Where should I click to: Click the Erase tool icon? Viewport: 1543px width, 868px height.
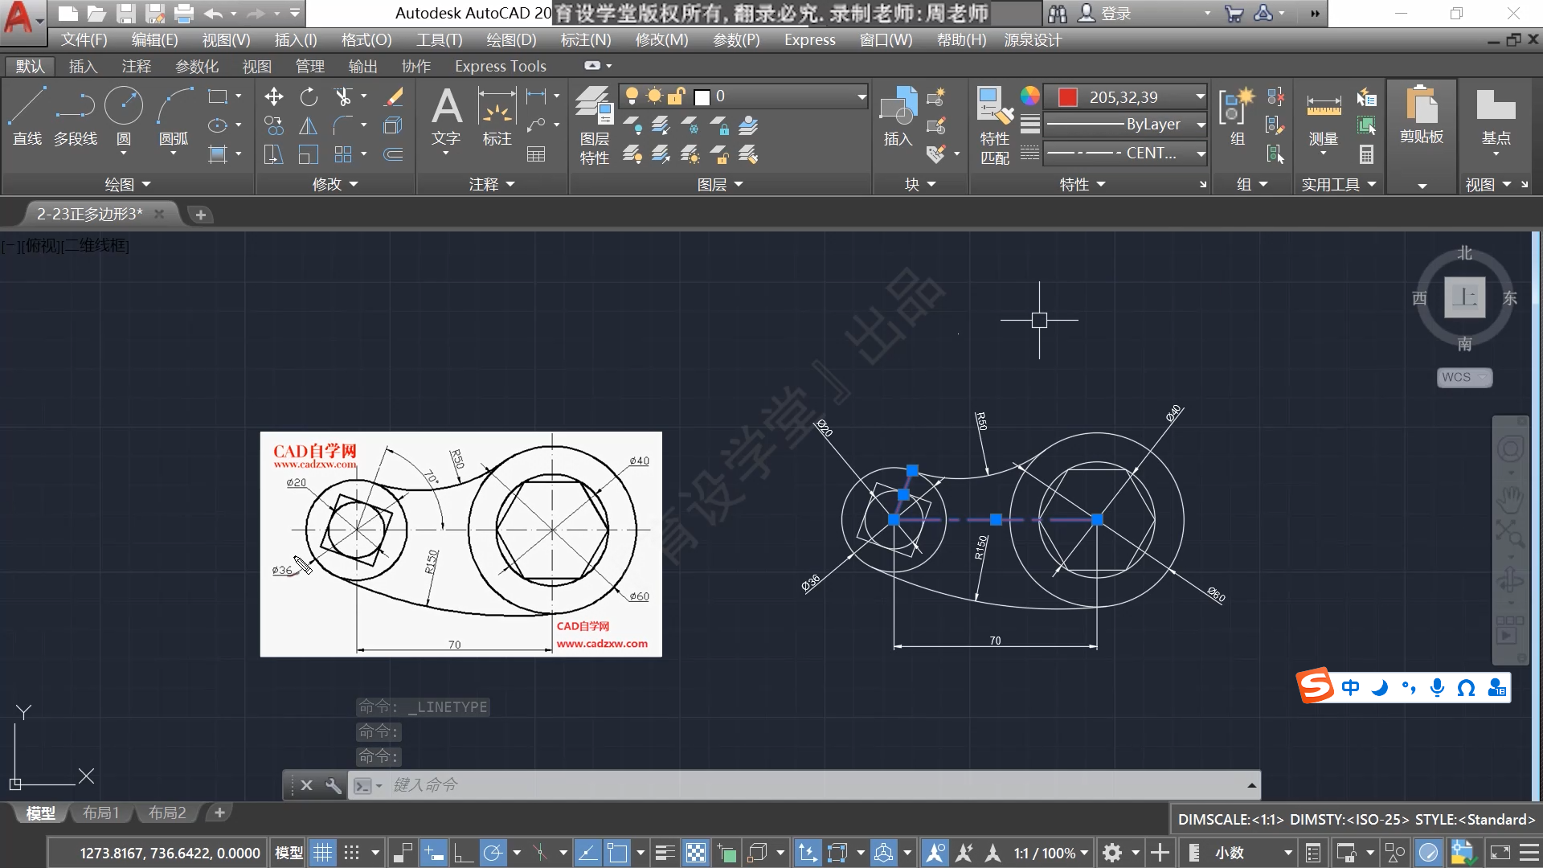click(393, 97)
